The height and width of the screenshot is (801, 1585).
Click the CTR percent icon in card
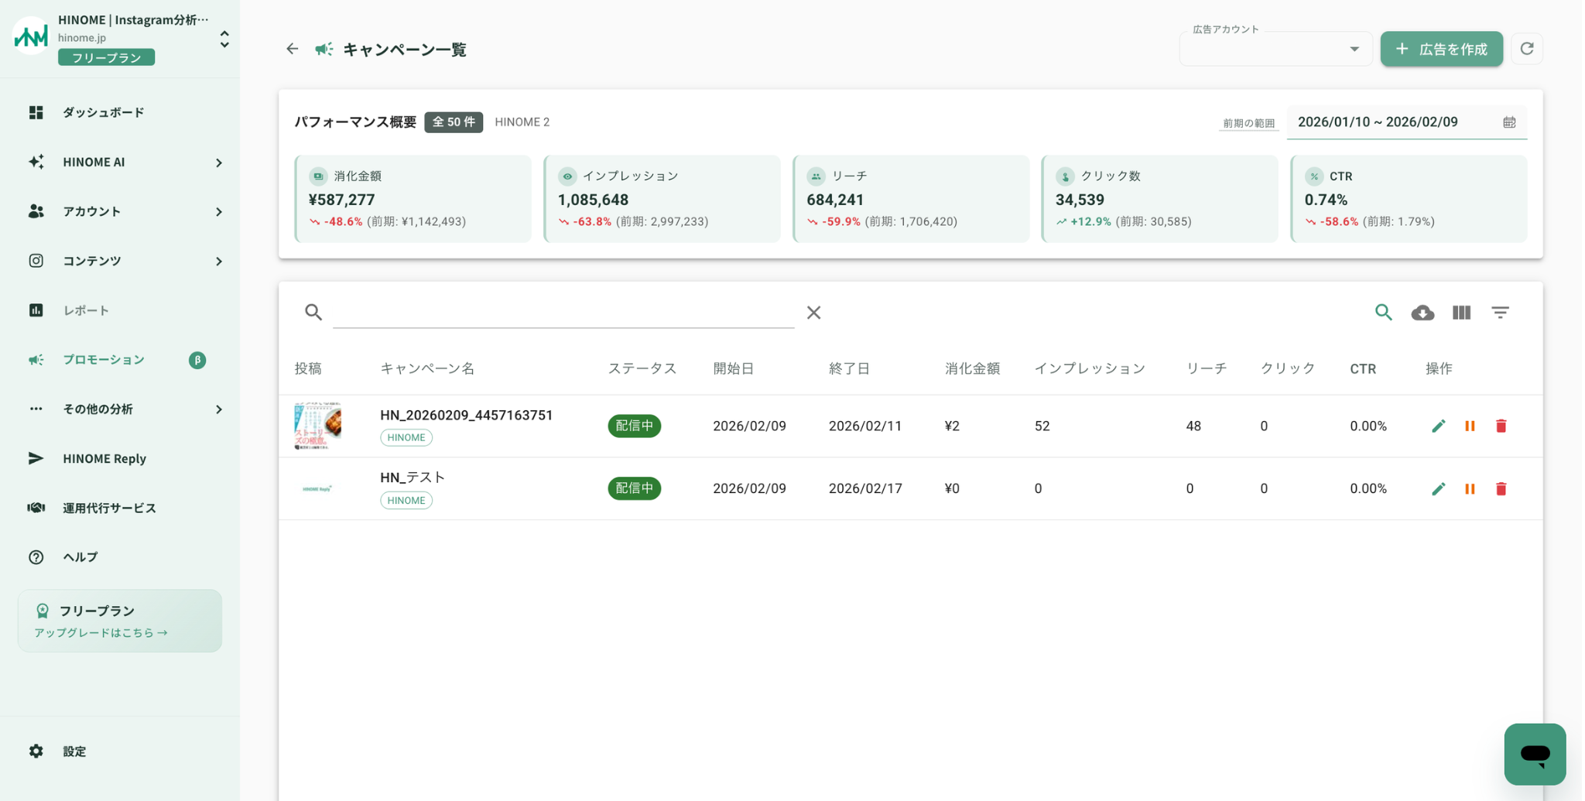pos(1314,176)
